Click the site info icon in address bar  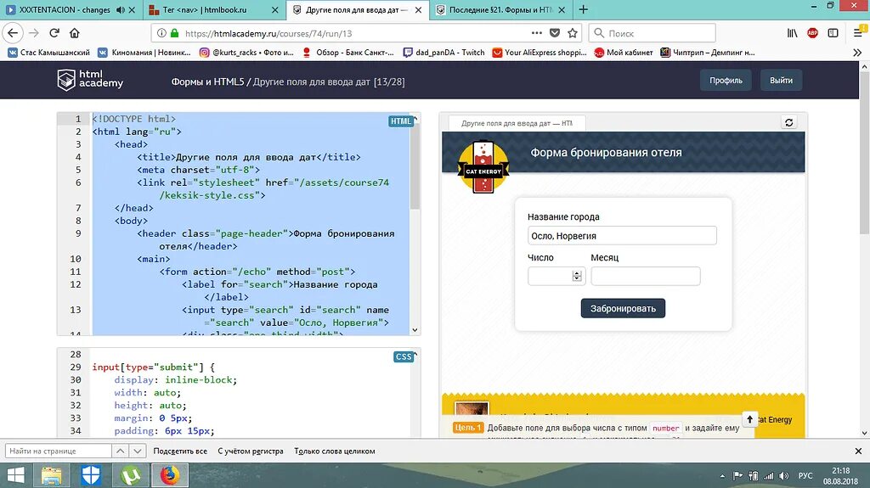coord(161,33)
